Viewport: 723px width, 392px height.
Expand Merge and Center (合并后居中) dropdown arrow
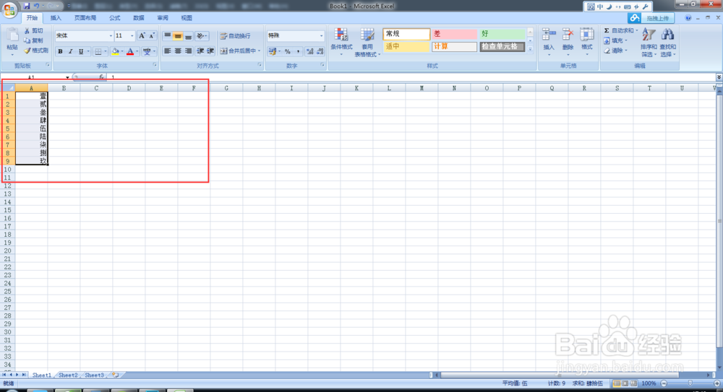tap(259, 51)
